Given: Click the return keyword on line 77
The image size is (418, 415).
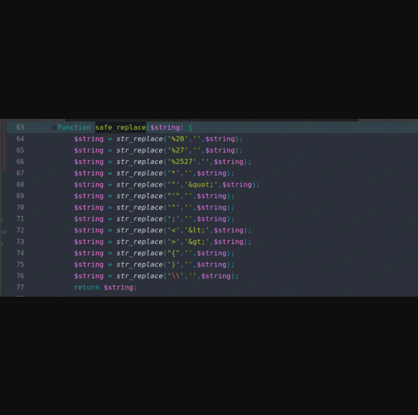Looking at the screenshot, I should (x=86, y=287).
